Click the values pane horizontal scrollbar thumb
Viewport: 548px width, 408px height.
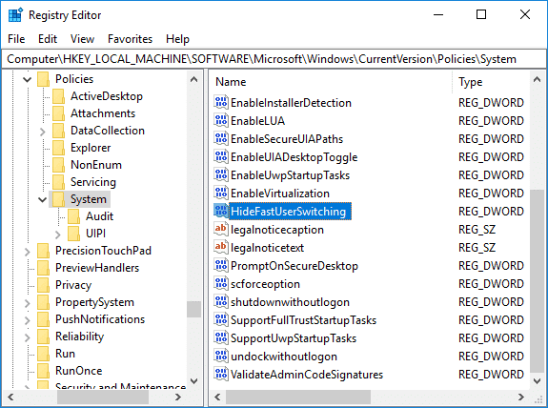[298, 397]
